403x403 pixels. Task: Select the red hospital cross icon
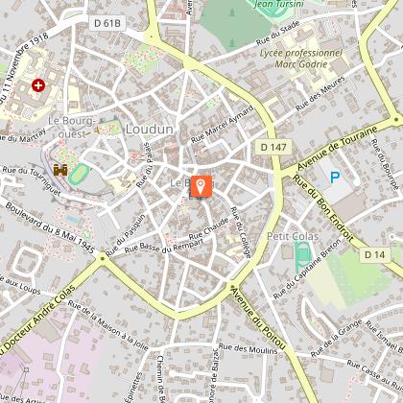(38, 85)
